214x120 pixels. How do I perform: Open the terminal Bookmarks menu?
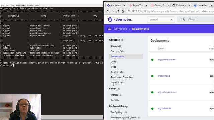tap(20, 5)
